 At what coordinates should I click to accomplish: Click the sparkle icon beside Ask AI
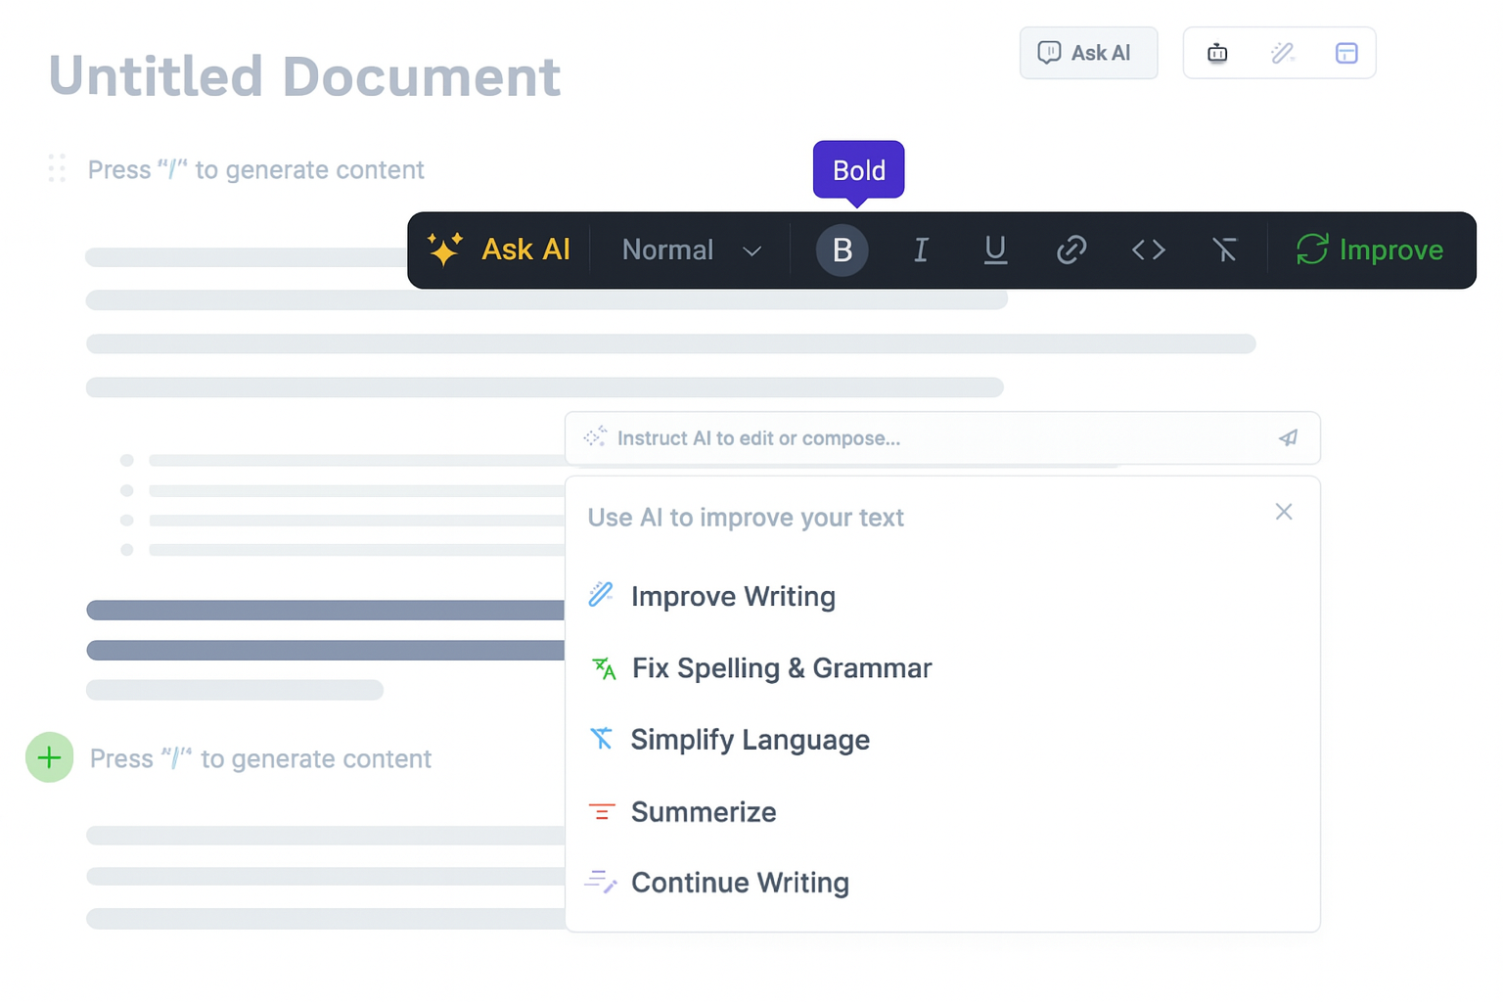coord(445,250)
